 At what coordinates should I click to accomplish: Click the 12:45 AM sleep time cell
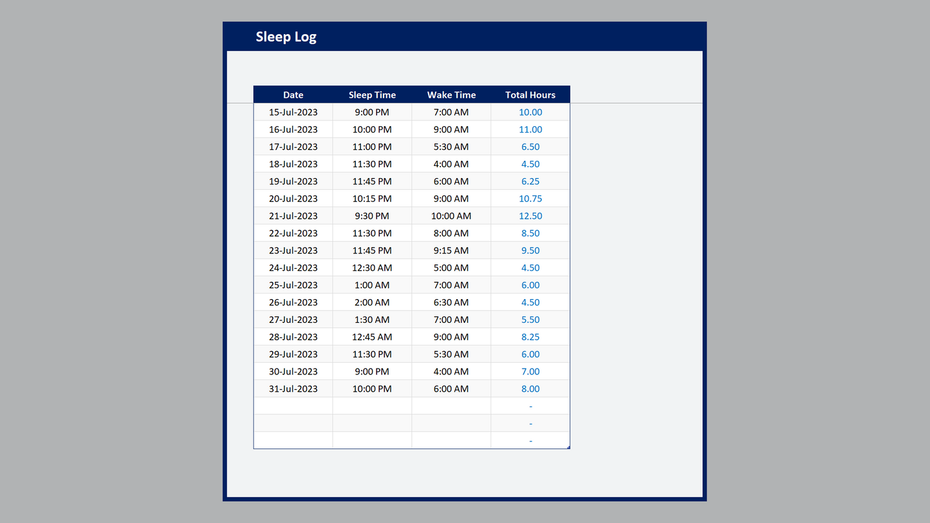(372, 337)
